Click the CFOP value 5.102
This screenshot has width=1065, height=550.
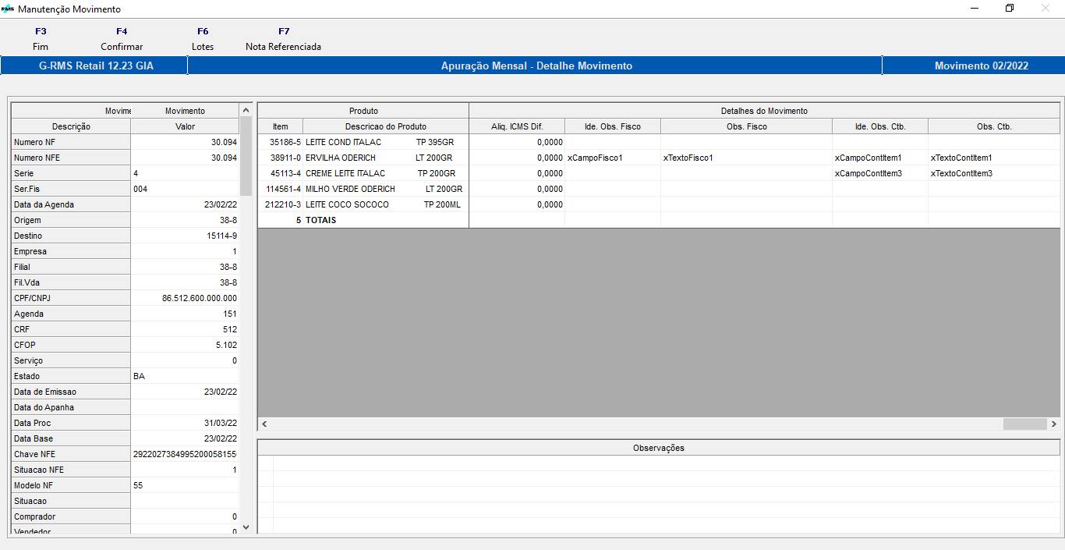185,345
